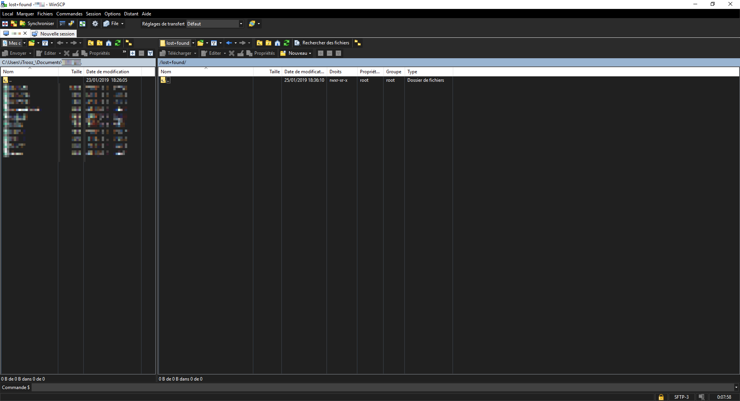This screenshot has height=401, width=740.
Task: Click the Synchroniser toolbar button
Action: coord(37,24)
